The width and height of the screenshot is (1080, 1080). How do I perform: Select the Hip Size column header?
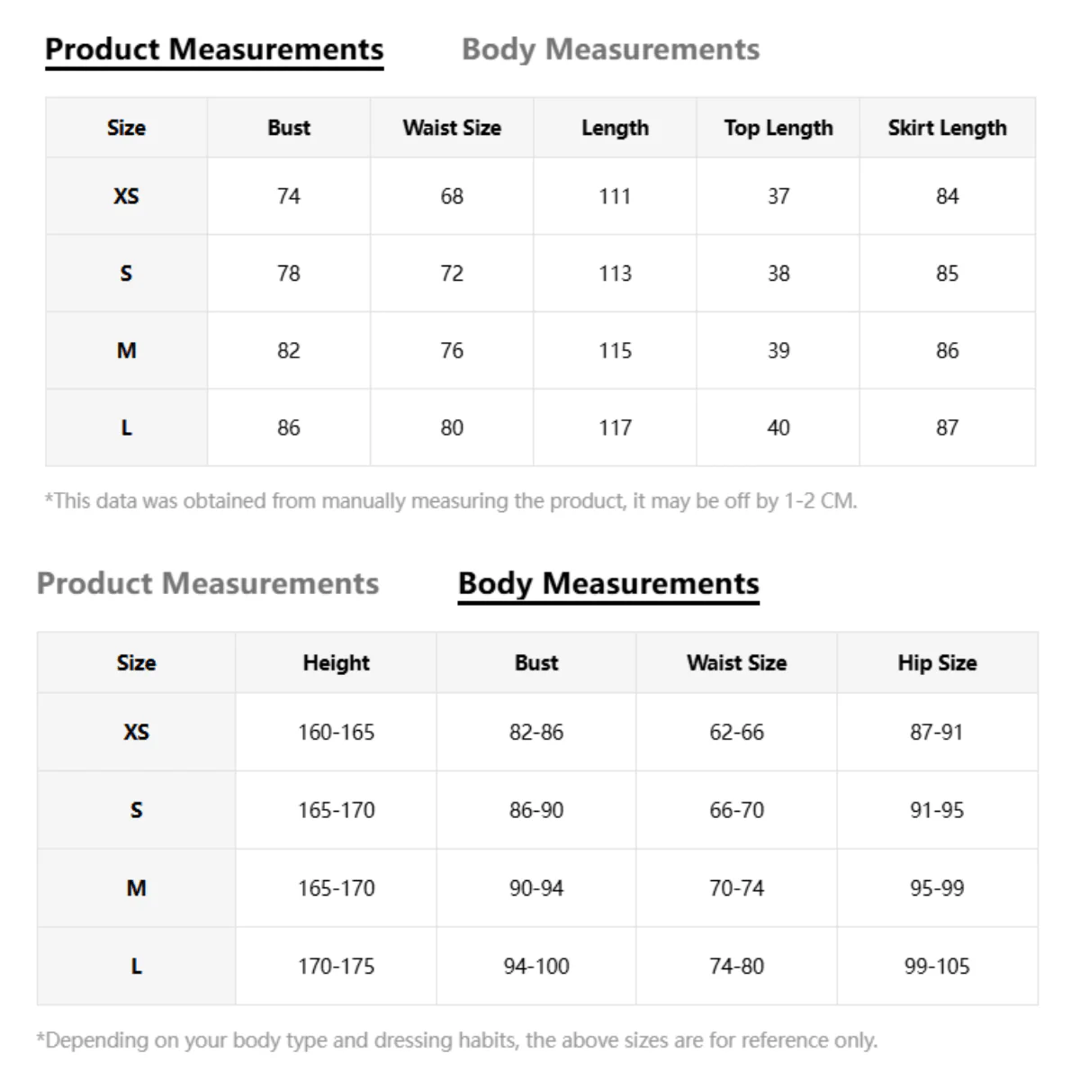(x=937, y=662)
